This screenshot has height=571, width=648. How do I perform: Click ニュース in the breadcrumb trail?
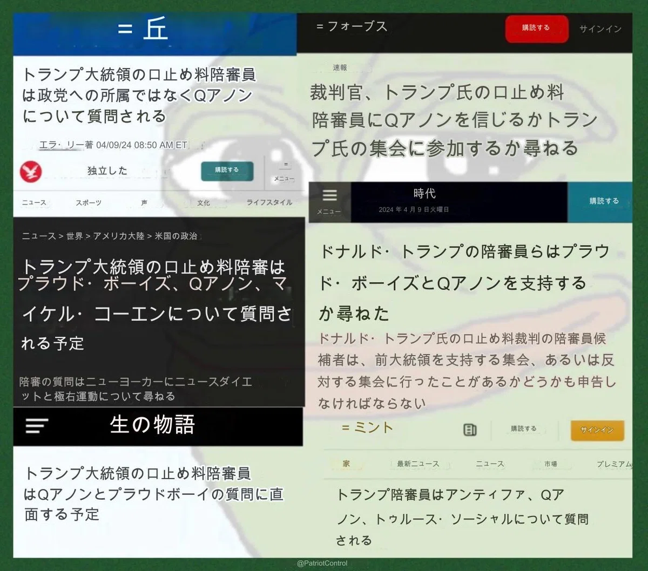(39, 236)
